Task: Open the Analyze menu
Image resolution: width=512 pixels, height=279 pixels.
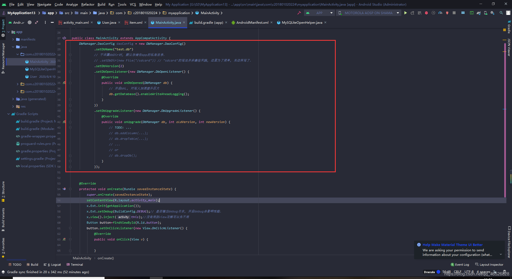Action: click(x=72, y=4)
